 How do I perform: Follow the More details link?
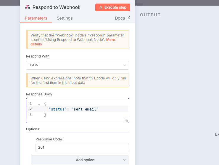click(73, 42)
